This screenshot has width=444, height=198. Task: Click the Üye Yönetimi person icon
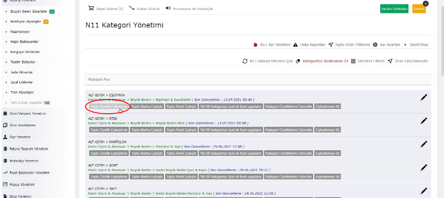(5, 137)
